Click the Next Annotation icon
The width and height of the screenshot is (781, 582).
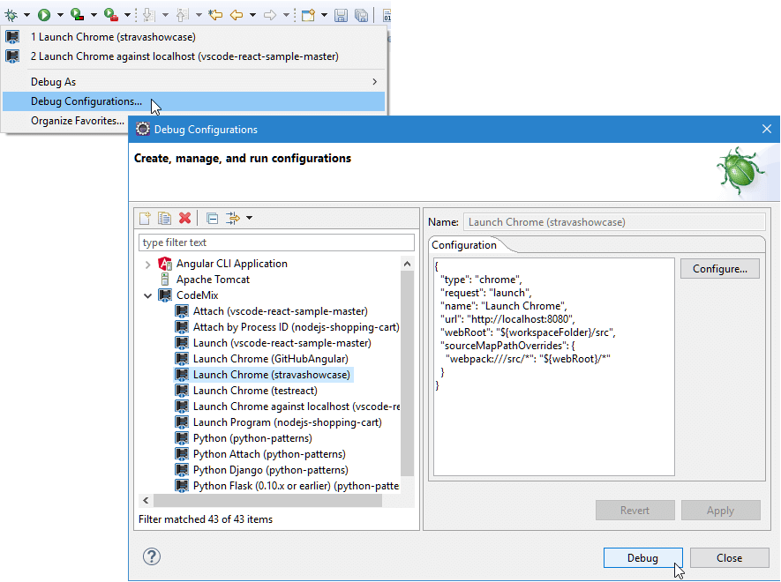click(148, 16)
